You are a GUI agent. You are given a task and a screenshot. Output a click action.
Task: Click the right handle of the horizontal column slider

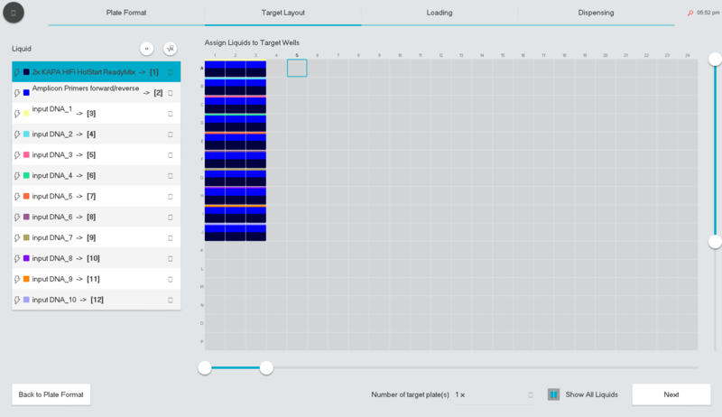266,367
